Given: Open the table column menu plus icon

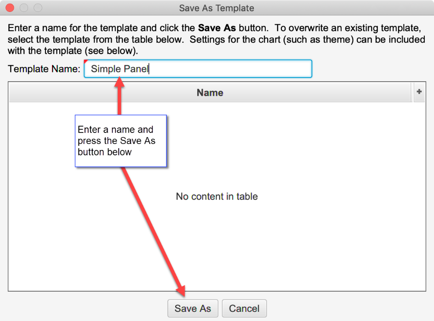Looking at the screenshot, I should tap(419, 92).
